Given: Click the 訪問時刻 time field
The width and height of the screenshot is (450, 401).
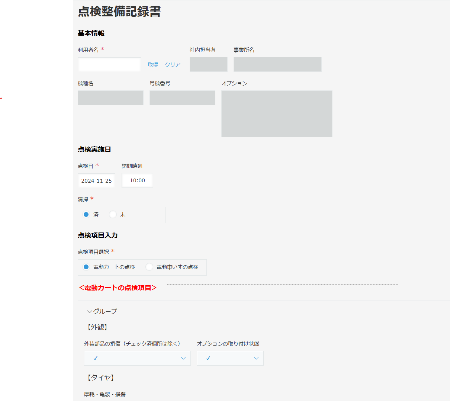Looking at the screenshot, I should 137,180.
